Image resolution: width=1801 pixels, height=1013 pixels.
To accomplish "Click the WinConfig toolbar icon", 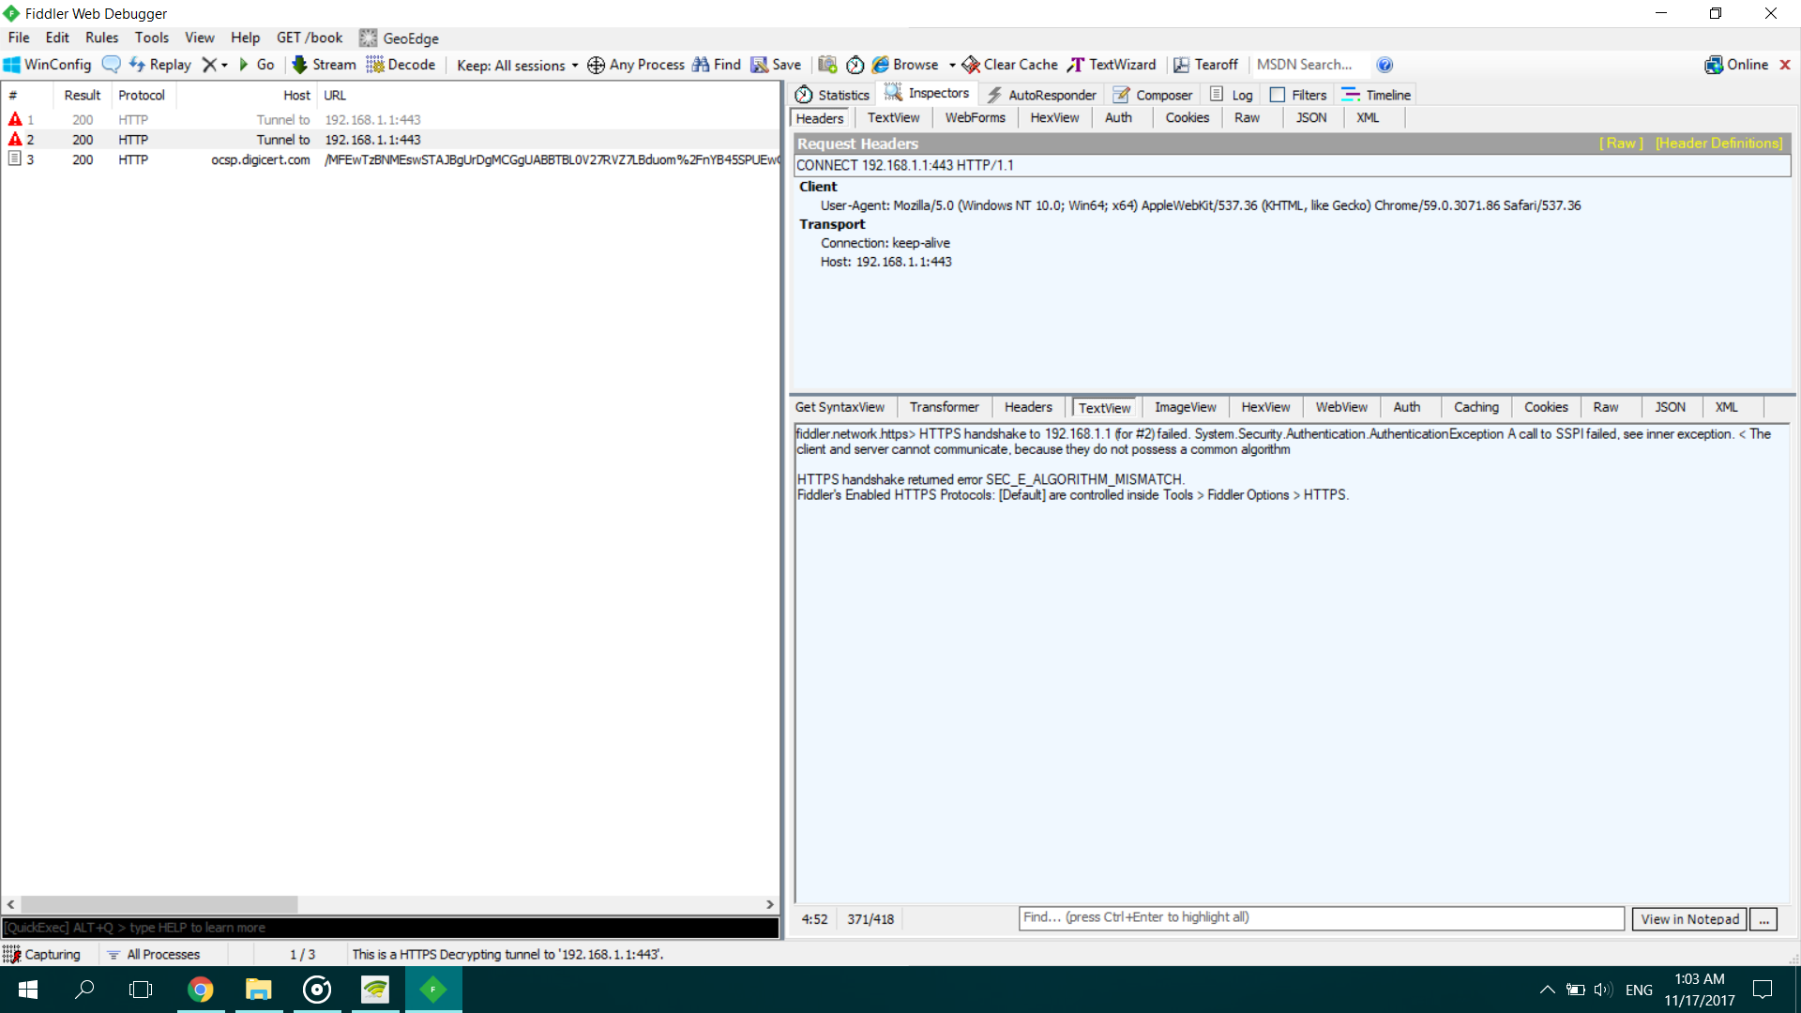I will coord(12,65).
